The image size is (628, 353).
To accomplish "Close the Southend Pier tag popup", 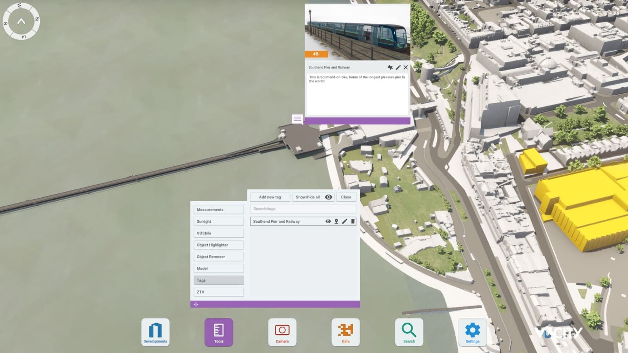I will point(405,67).
